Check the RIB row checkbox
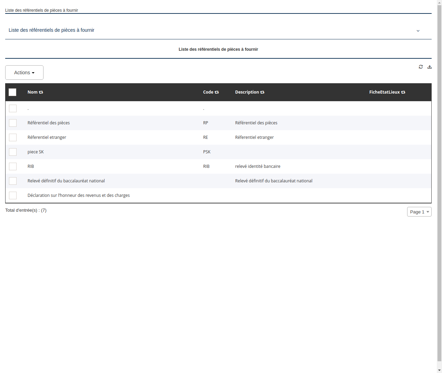The height and width of the screenshot is (373, 442). click(x=13, y=166)
